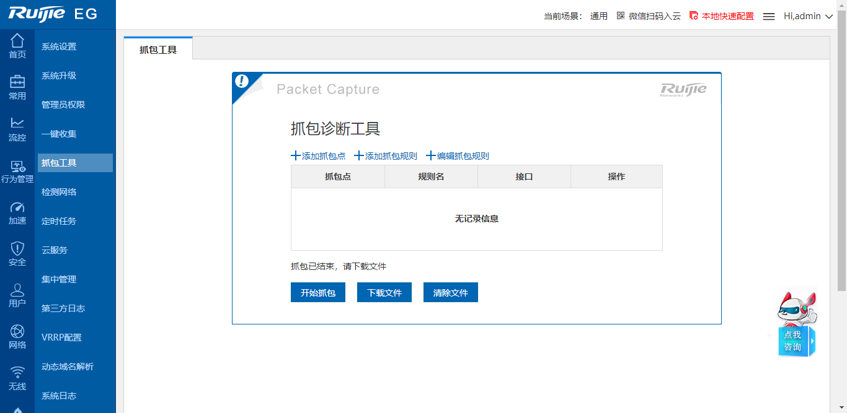Viewport: 847px width, 413px height.
Task: Open the 首页 home icon in sidebar
Action: [x=17, y=41]
